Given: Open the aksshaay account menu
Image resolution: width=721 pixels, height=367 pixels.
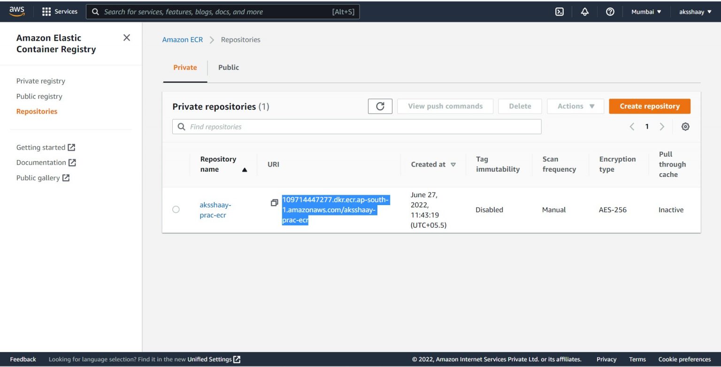Looking at the screenshot, I should pos(695,11).
